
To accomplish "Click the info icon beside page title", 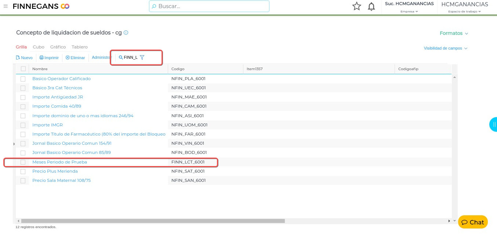I will pyautogui.click(x=126, y=33).
